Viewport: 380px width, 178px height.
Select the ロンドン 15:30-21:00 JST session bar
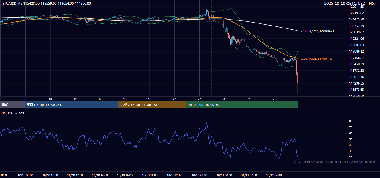pos(152,105)
